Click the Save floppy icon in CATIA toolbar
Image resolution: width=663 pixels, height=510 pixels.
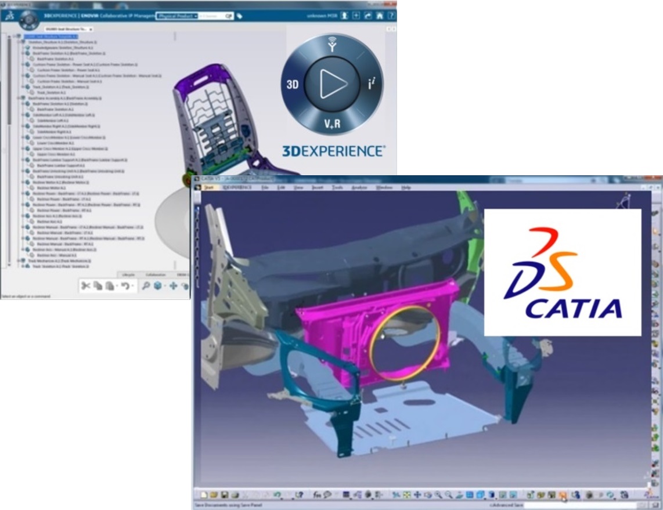[x=225, y=495]
